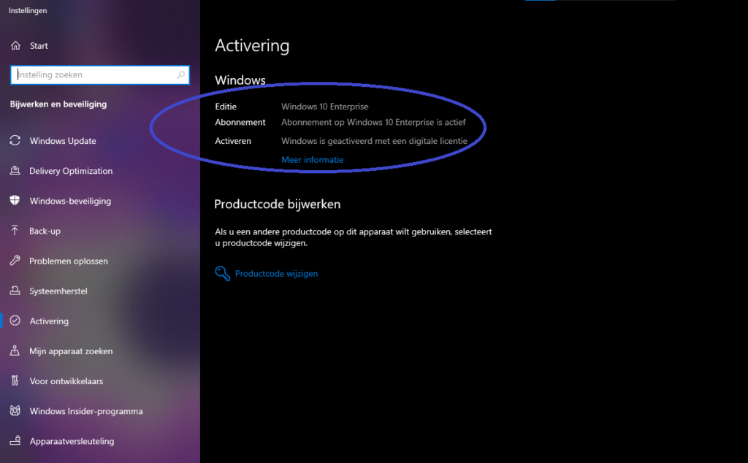Click the Voor ontwikkelaars tools icon

15,380
